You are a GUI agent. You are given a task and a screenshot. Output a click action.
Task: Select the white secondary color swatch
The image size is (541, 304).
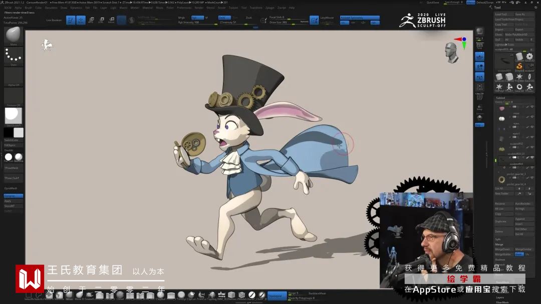coord(19,132)
